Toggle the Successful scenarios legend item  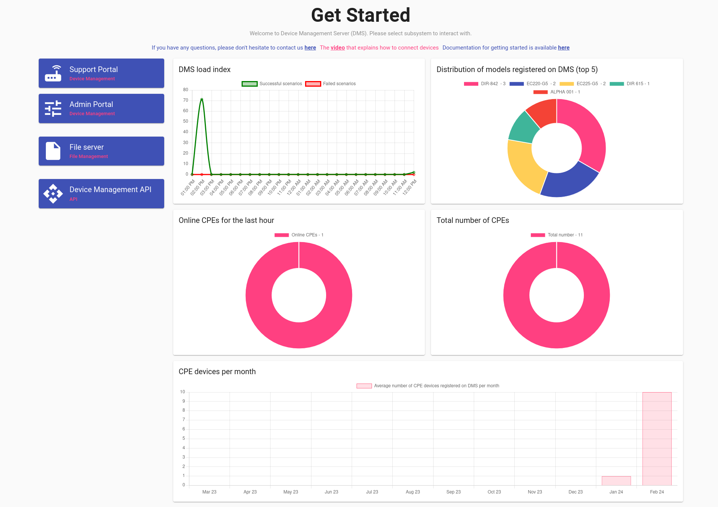pos(272,84)
